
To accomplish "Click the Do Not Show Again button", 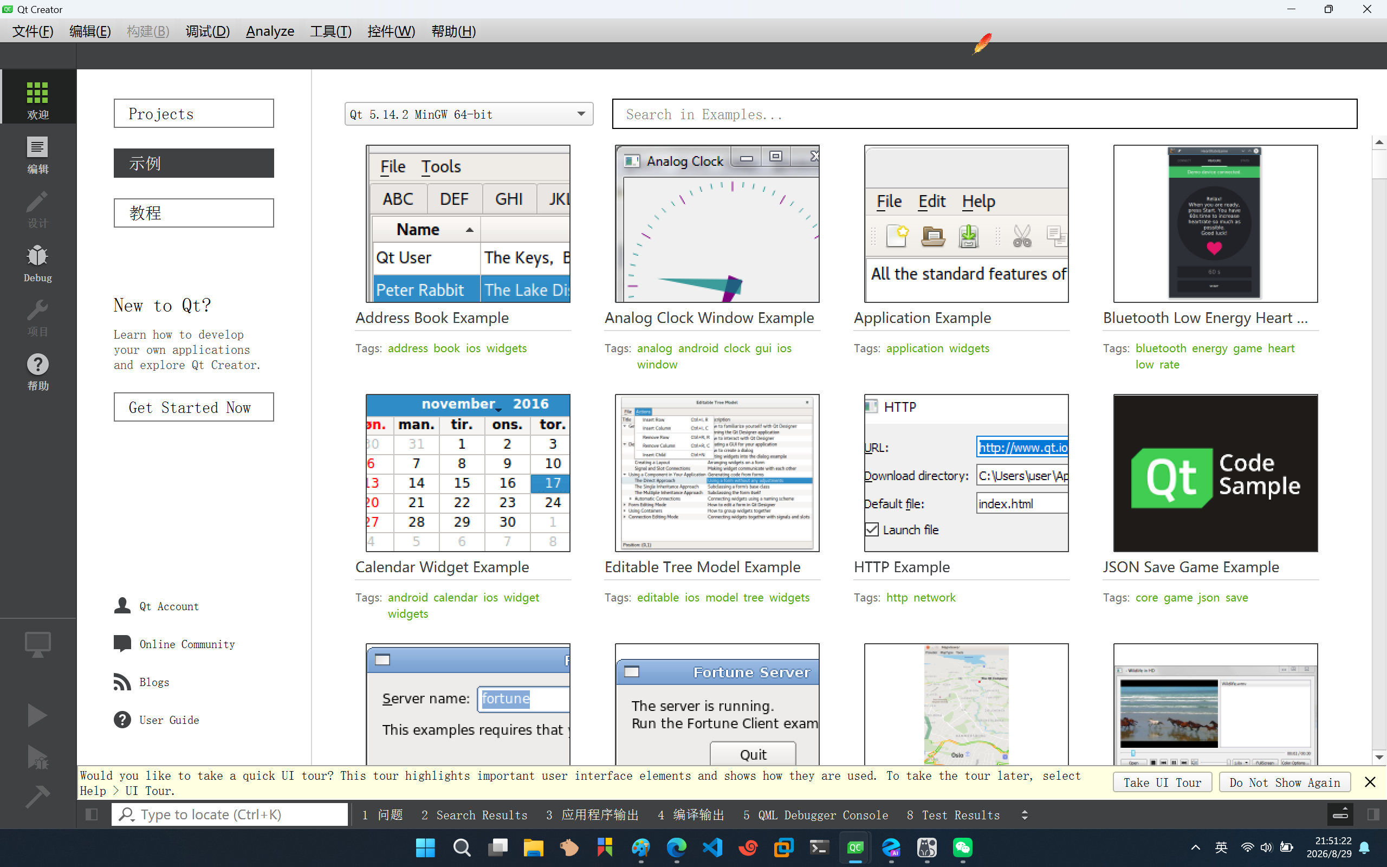I will pos(1285,782).
